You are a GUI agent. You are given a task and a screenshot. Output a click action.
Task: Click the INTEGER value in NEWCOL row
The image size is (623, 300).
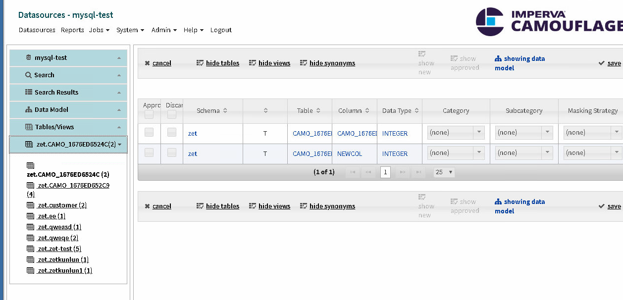click(395, 153)
